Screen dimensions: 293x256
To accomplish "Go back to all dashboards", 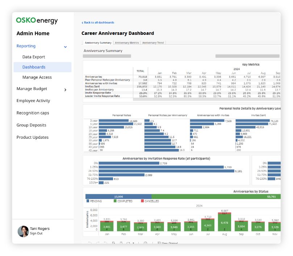I will [98, 23].
